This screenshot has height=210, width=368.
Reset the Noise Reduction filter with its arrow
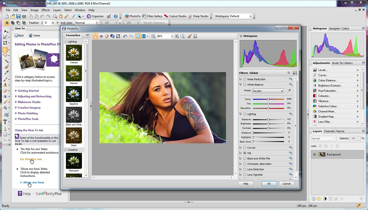click(x=290, y=79)
